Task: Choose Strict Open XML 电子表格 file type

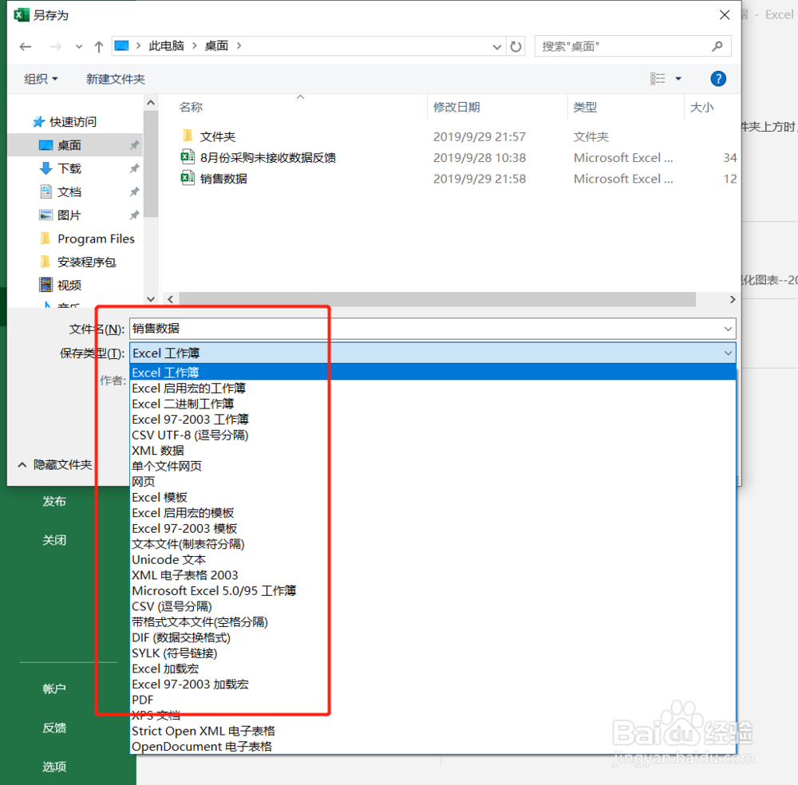Action: (x=203, y=731)
